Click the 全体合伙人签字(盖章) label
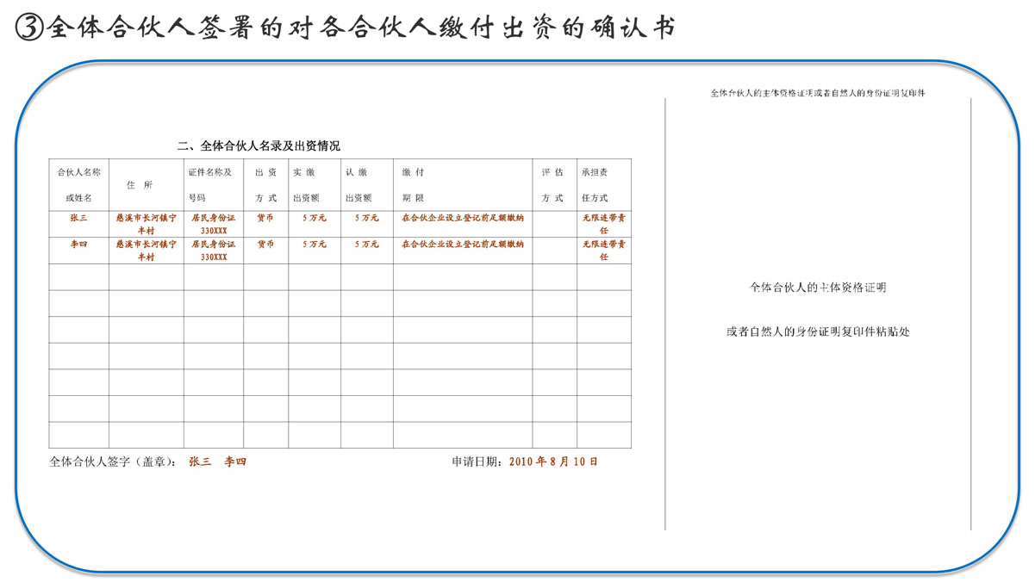This screenshot has height=582, width=1035. click(x=114, y=461)
